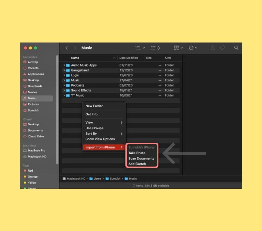Open the Sort By submenu
The image size is (262, 231).
point(90,134)
